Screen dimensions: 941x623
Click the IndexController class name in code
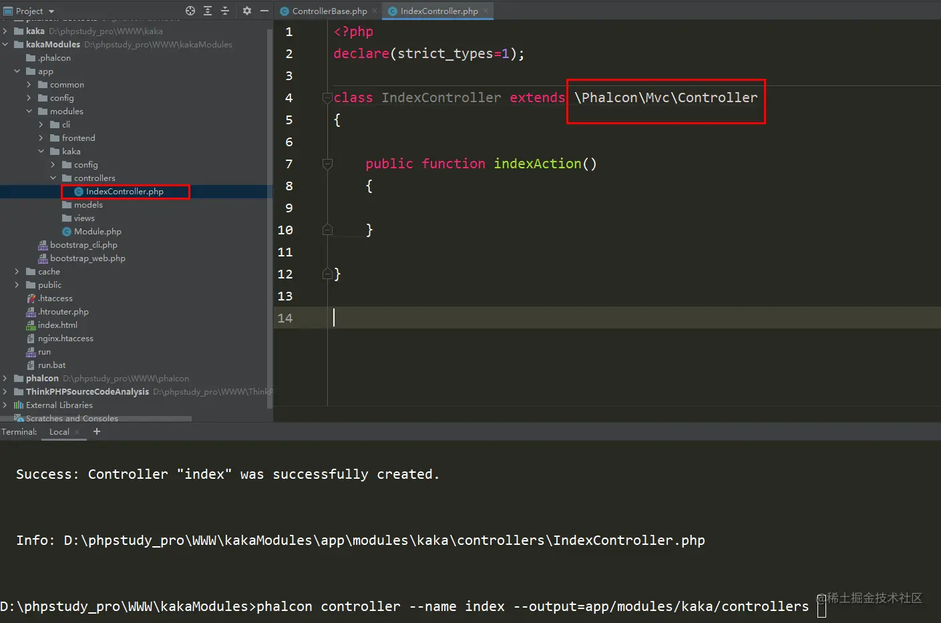coord(441,97)
